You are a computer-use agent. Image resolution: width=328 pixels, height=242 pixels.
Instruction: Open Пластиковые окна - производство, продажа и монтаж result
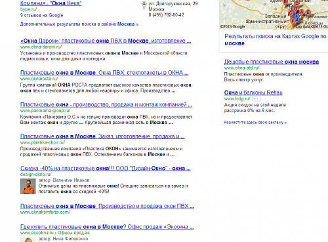[106, 105]
